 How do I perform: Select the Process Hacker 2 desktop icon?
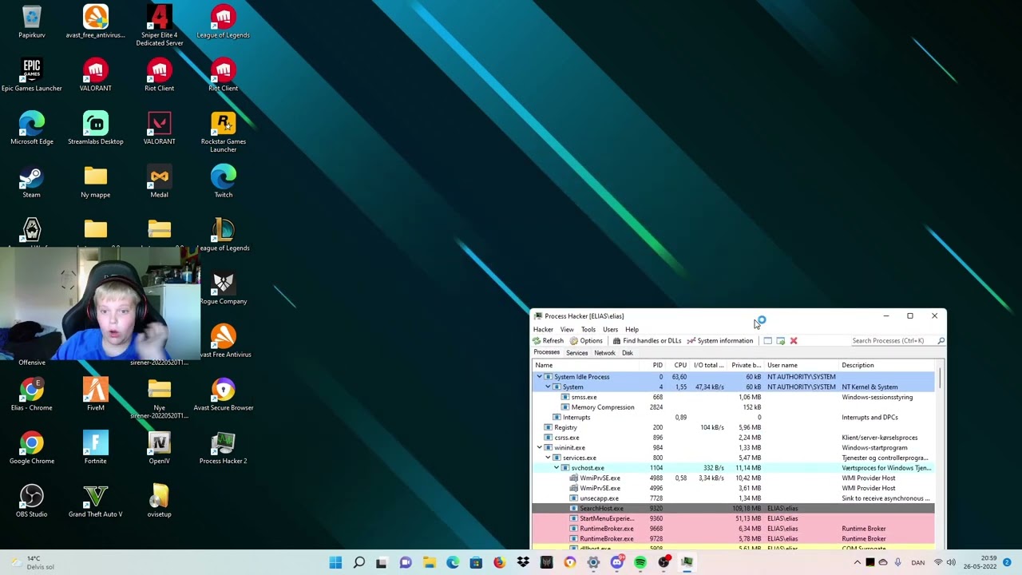224,448
